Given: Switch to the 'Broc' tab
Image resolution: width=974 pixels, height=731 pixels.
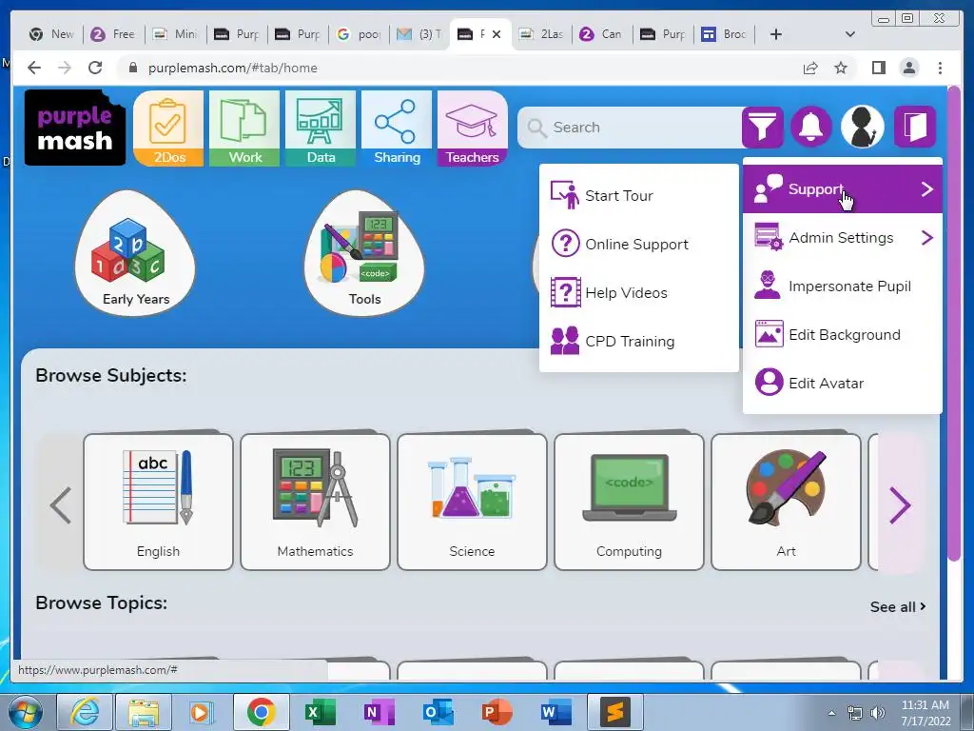Looking at the screenshot, I should (x=724, y=34).
